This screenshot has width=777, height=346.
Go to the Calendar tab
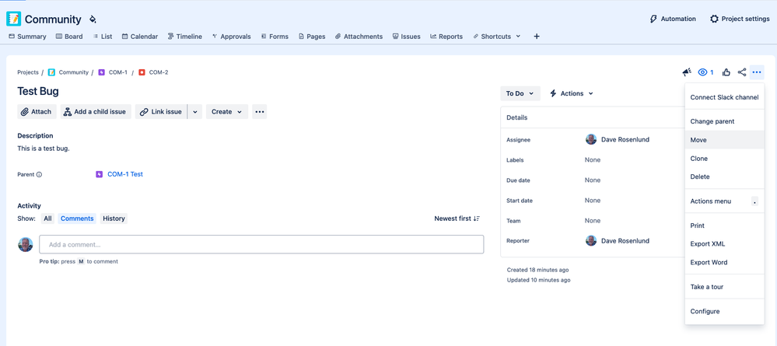140,37
